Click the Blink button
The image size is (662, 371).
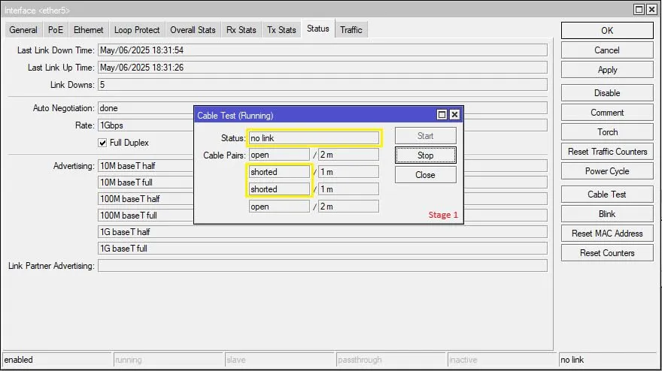607,214
